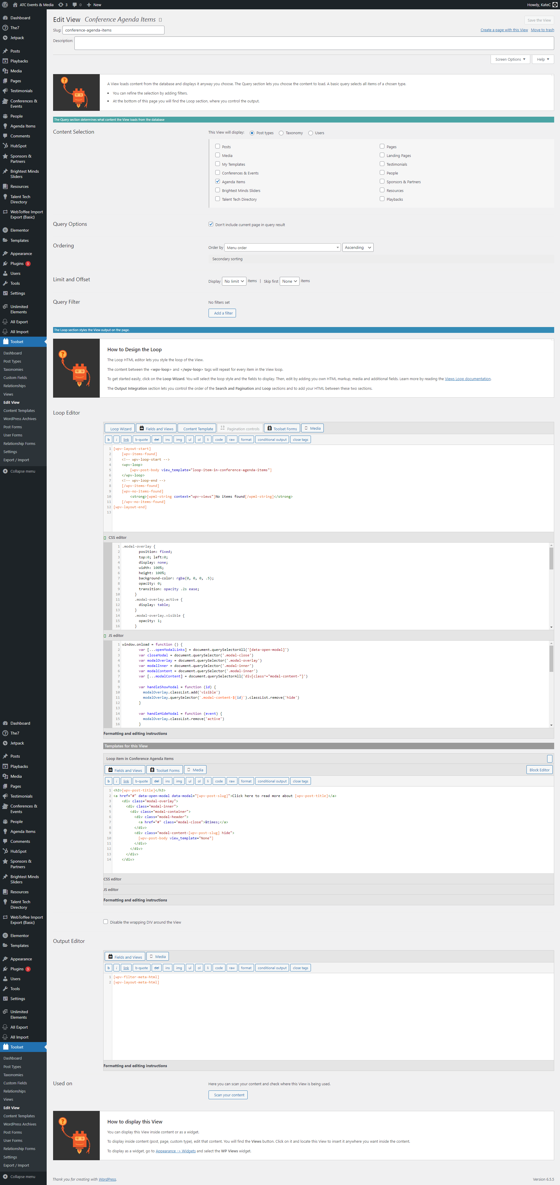Click the Save the View button
Viewport: 560px width, 1185px height.
click(x=539, y=20)
